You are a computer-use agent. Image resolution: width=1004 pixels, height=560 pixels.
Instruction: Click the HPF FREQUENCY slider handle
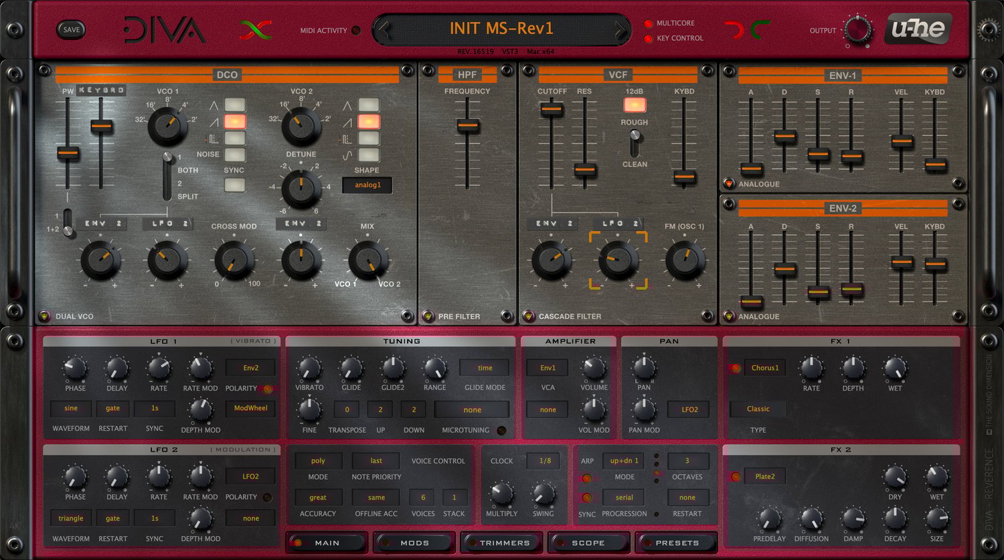click(x=467, y=125)
